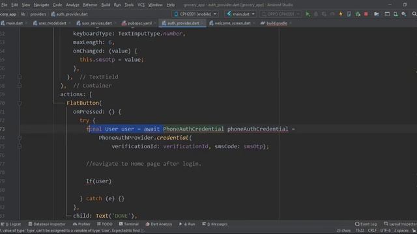Image resolution: width=417 pixels, height=234 pixels.
Task: Click the lib breadcrumb
Action: pos(23,14)
